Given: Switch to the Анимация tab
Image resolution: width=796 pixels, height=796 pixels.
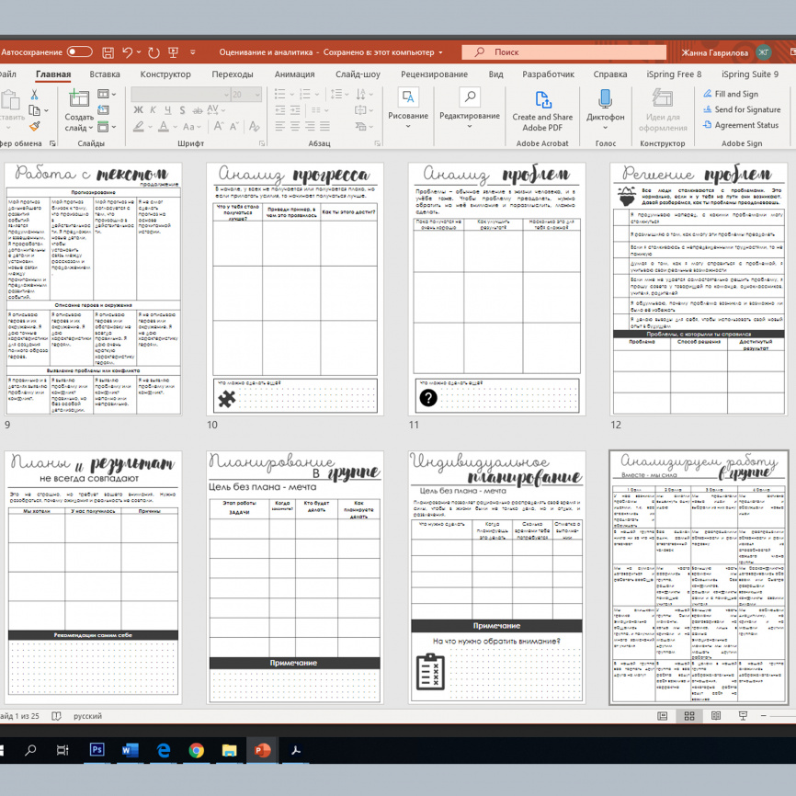Looking at the screenshot, I should coord(294,74).
